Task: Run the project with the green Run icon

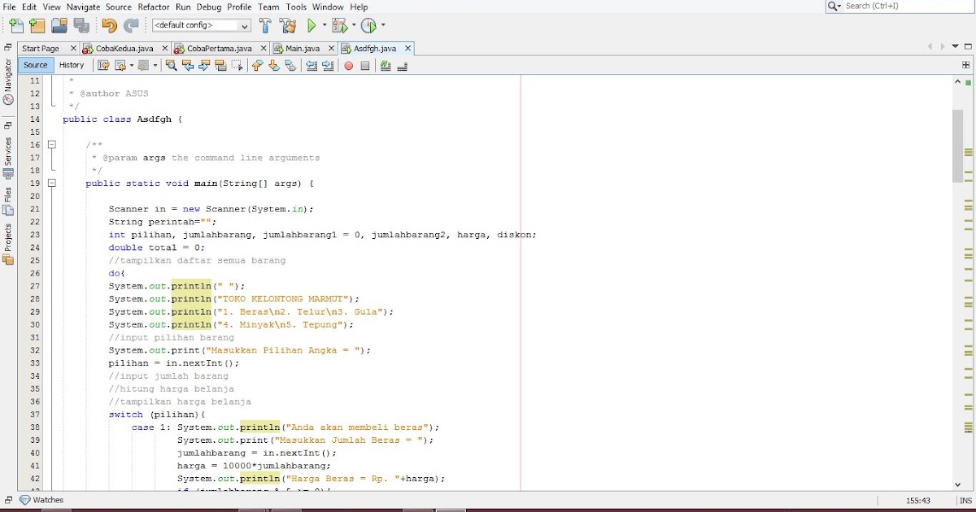Action: pyautogui.click(x=312, y=25)
